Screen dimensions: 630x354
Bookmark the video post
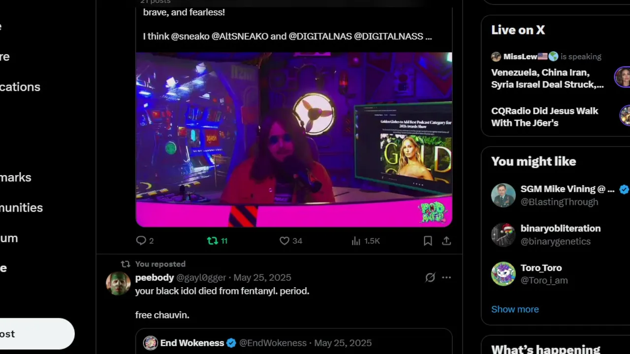428,241
